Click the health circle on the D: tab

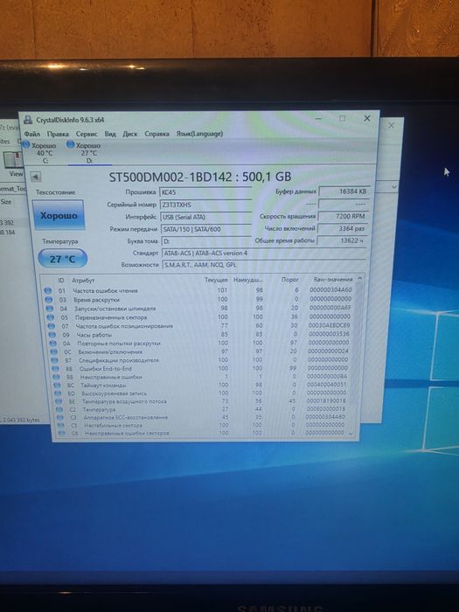click(x=71, y=144)
